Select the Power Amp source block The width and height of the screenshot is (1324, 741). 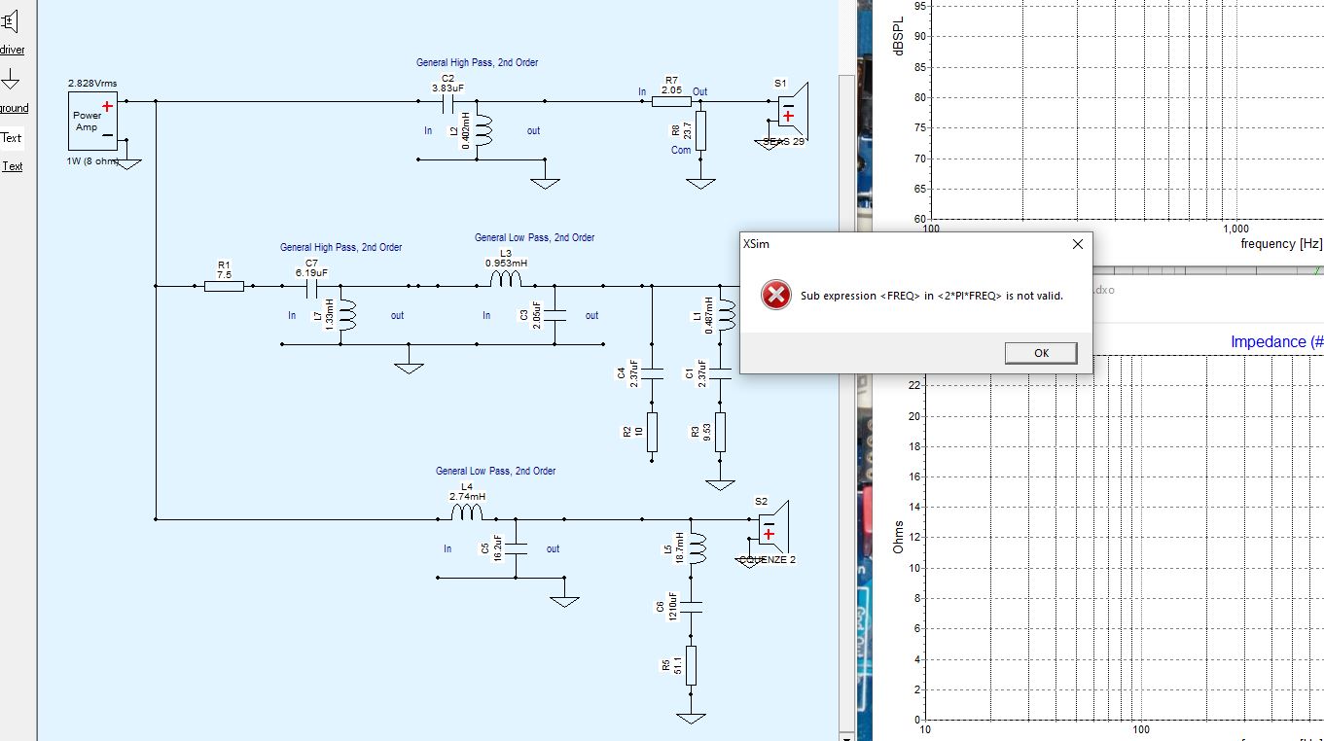92,121
